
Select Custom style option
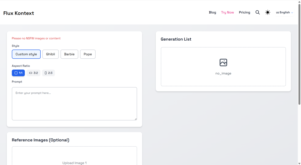point(26,54)
